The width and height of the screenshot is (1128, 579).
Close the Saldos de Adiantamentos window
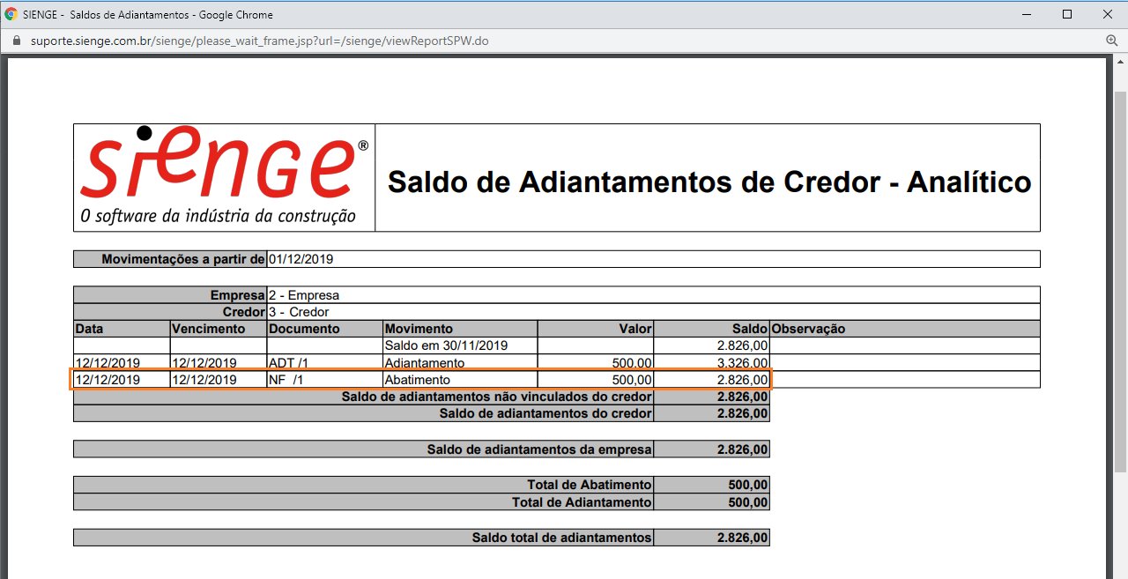coord(1108,14)
